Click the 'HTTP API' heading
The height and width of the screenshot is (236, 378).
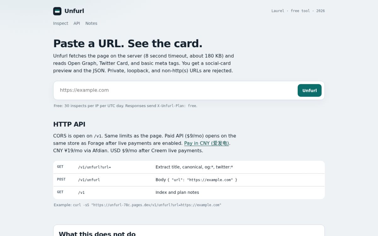[69, 124]
